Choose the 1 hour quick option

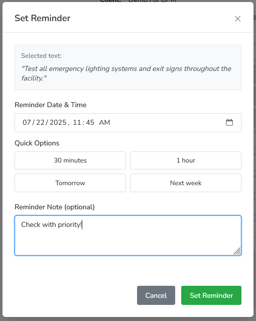click(x=186, y=160)
